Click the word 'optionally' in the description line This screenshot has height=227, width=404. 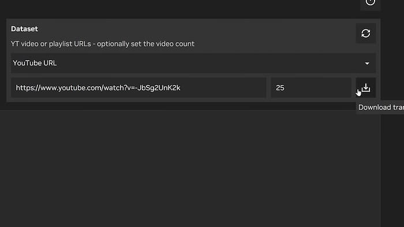click(113, 44)
